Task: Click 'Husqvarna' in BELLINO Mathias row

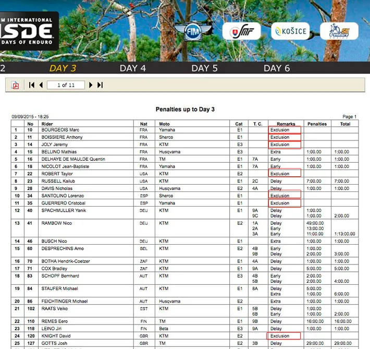Action: click(x=170, y=152)
